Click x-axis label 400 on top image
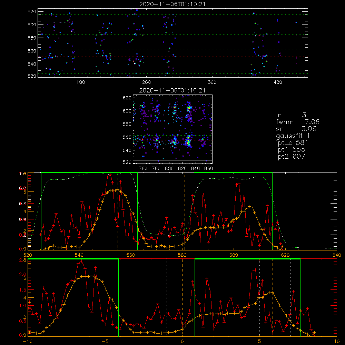 (x=278, y=82)
